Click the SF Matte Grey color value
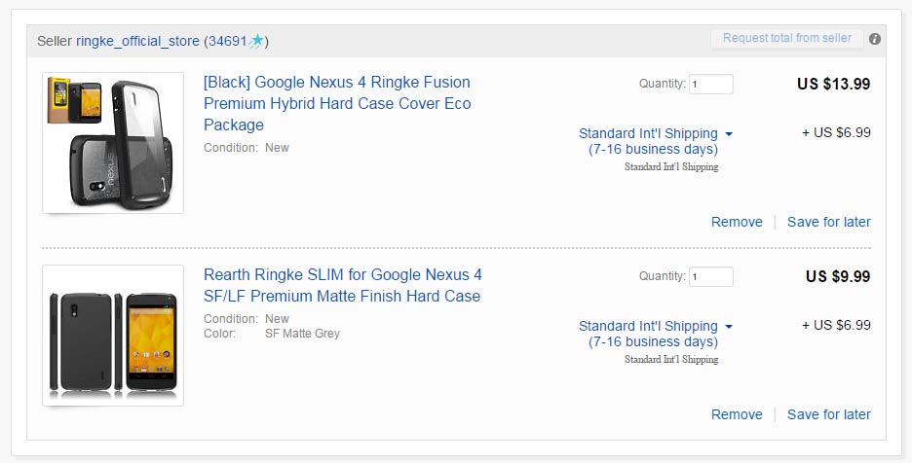The image size is (912, 463). pos(302,334)
